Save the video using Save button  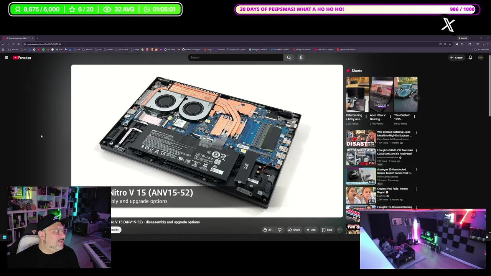point(327,230)
